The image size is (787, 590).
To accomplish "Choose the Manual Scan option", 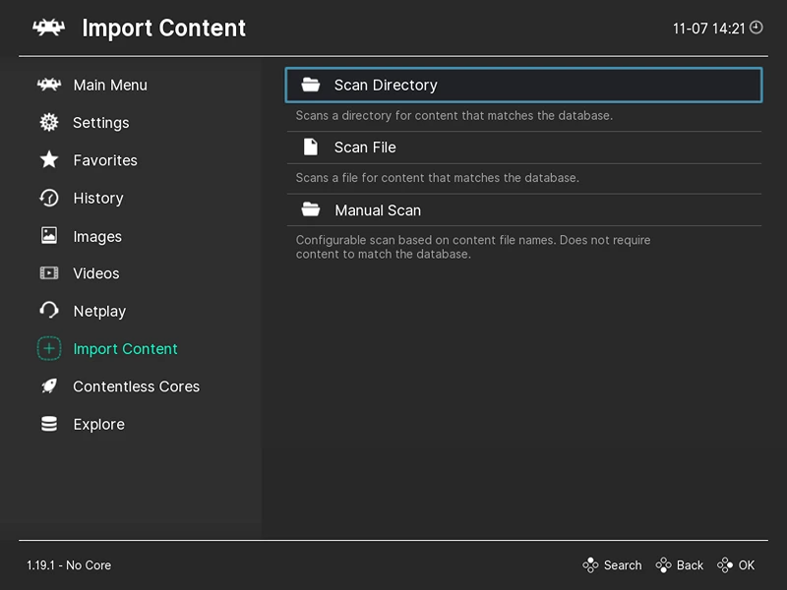I will pos(523,209).
